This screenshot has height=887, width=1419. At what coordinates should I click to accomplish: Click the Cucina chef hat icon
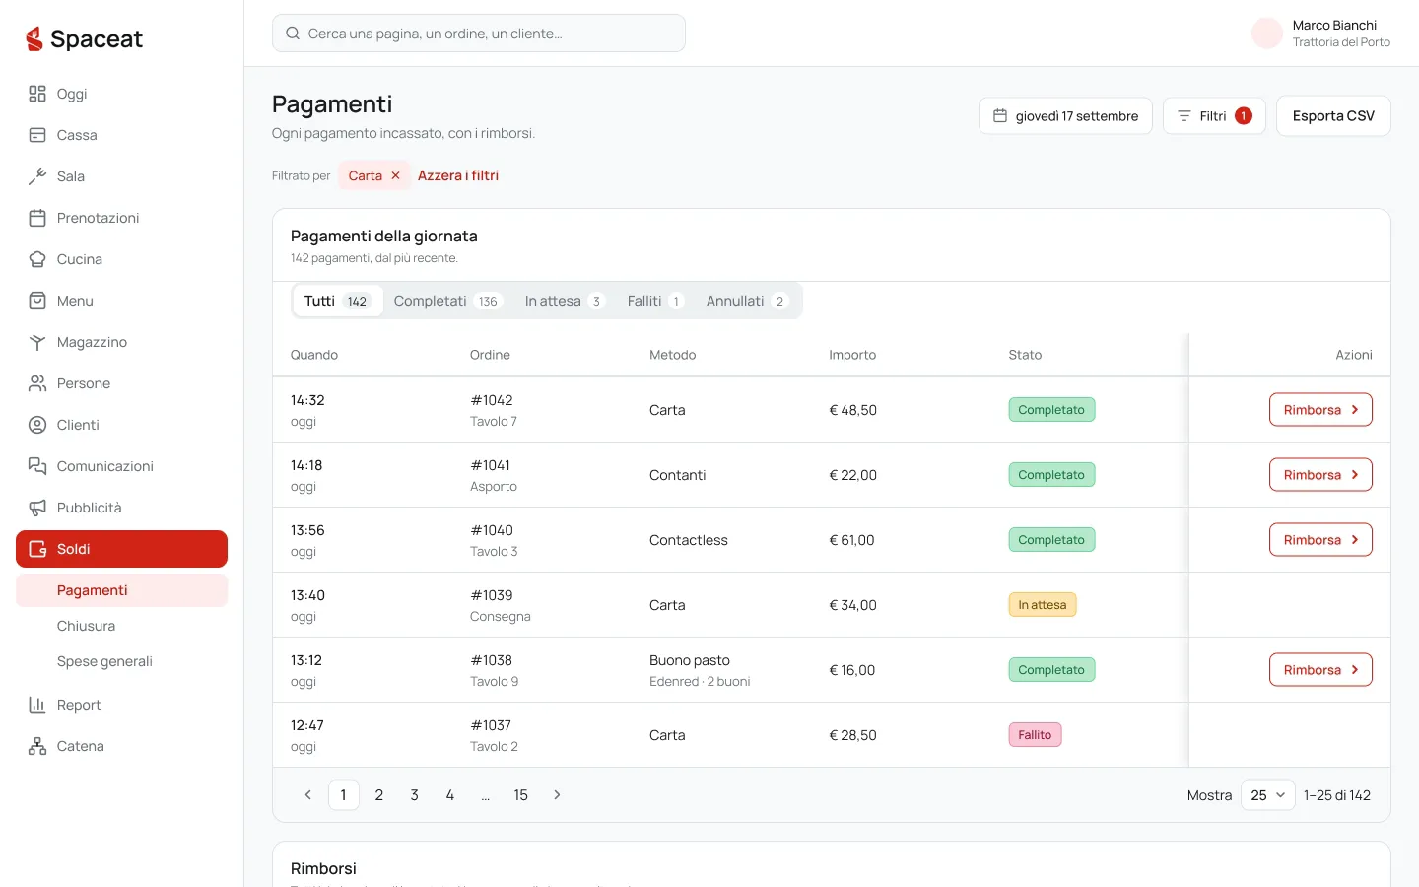pyautogui.click(x=37, y=259)
